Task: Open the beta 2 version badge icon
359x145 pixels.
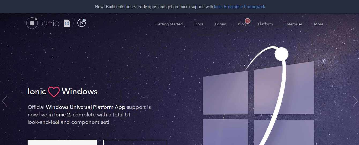Action: (81, 23)
